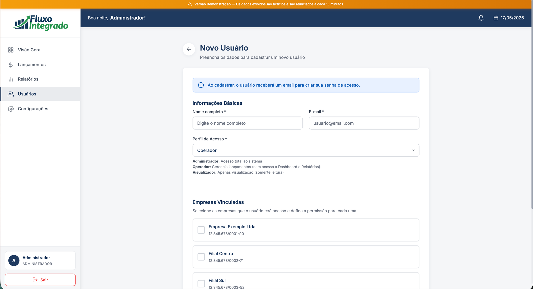Viewport: 533px width, 289px height.
Task: Click the Fluxo Integrado logo
Action: pyautogui.click(x=41, y=23)
